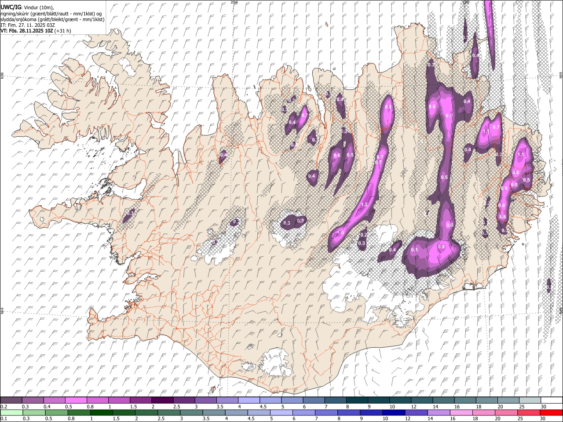Pick lower legend dark green swatch between 1 and 1.5
Screen dimensions: 563x422
pos(102,413)
